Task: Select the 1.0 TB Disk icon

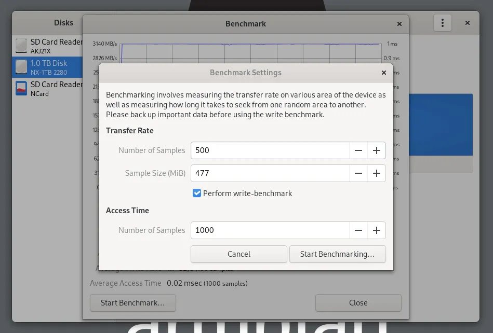Action: pos(21,67)
